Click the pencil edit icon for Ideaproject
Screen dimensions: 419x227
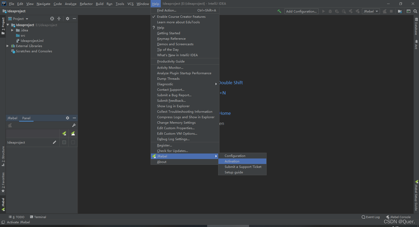[54, 142]
